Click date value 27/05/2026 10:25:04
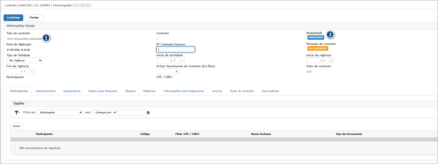The image size is (438, 164). point(18,50)
